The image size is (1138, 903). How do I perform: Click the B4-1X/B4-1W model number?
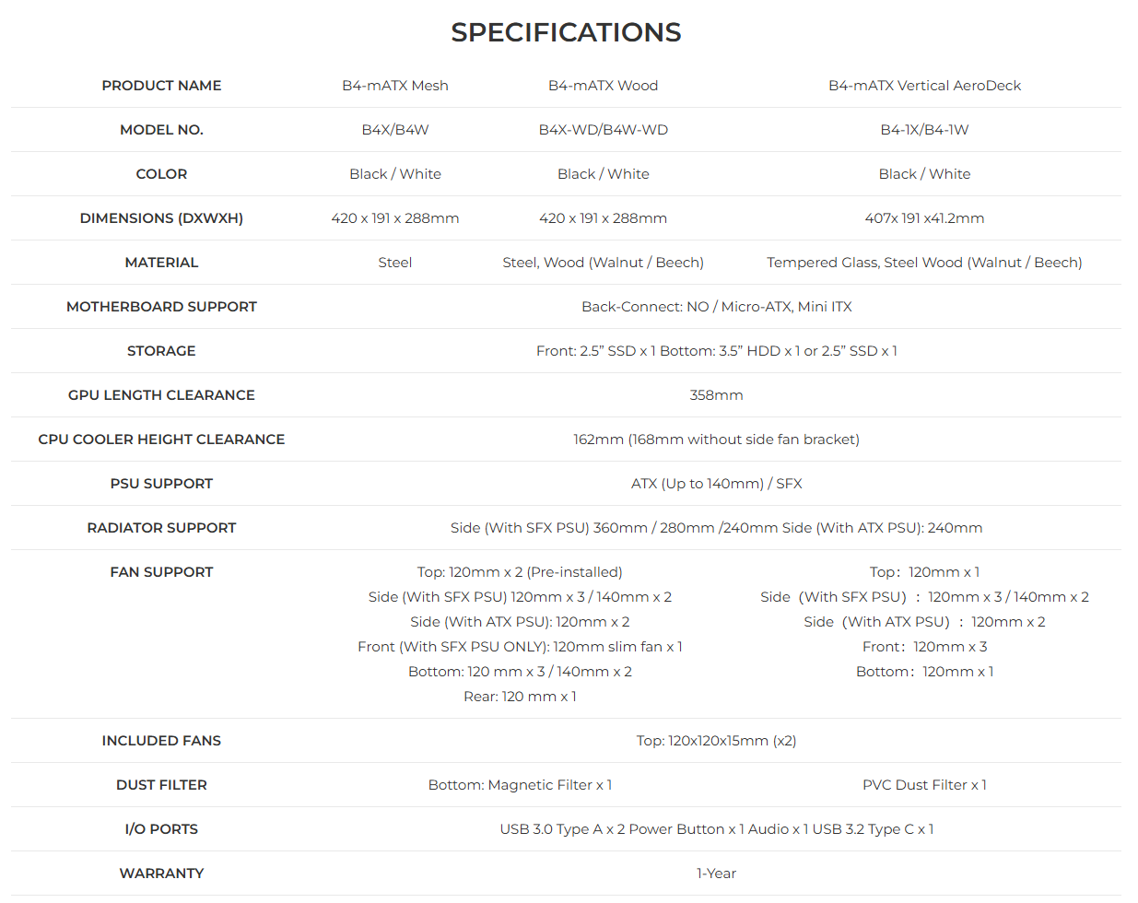[924, 130]
